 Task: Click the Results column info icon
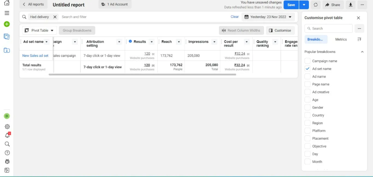(x=130, y=41)
